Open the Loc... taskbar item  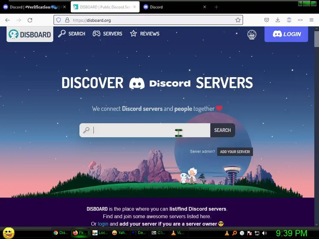(100, 233)
